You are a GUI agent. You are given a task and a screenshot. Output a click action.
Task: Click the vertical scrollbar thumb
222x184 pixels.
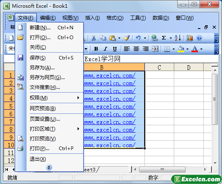click(215, 99)
